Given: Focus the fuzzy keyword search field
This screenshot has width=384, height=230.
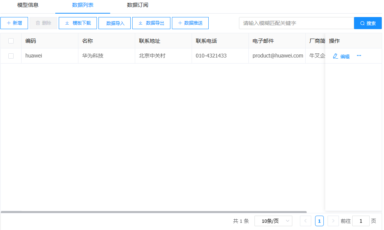Looking at the screenshot, I should click(x=296, y=23).
